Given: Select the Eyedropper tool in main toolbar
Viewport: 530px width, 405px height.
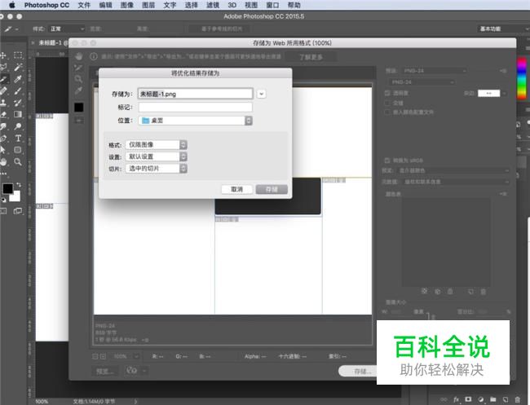Looking at the screenshot, I should tap(18, 79).
